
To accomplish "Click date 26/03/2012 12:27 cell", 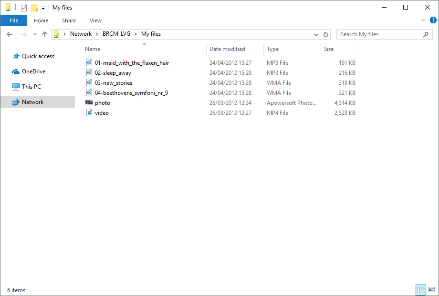I will click(230, 113).
